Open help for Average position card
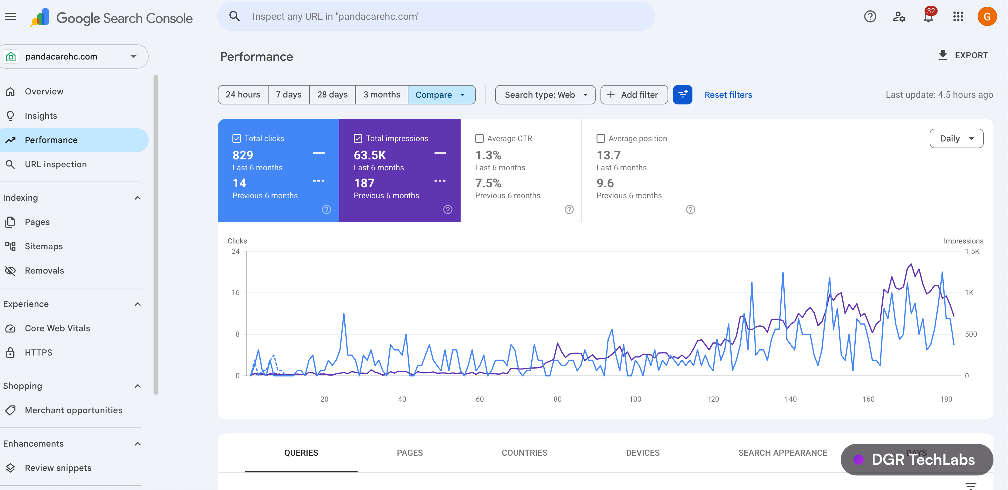1008x490 pixels. (x=691, y=210)
